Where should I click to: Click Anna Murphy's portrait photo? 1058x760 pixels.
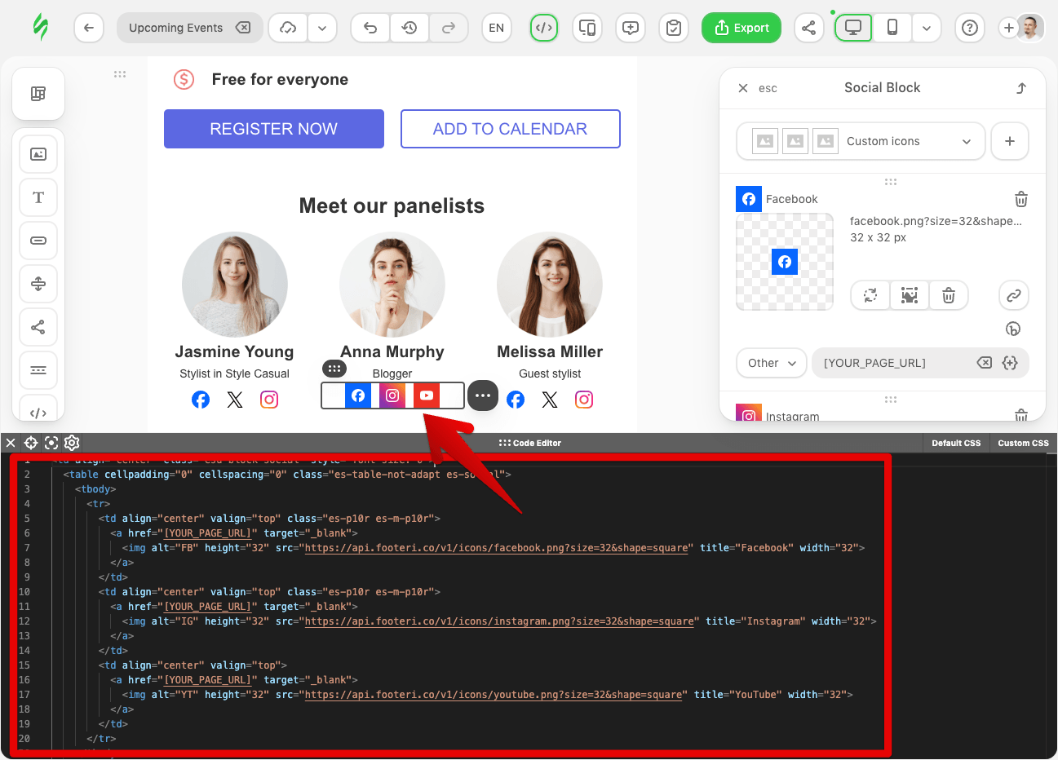pyautogui.click(x=392, y=285)
